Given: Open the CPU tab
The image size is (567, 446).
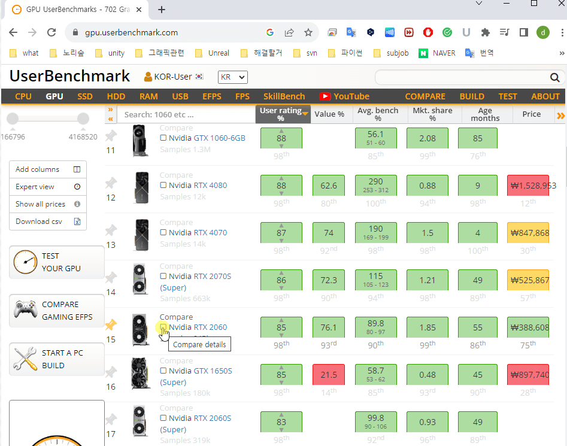Looking at the screenshot, I should [x=23, y=96].
